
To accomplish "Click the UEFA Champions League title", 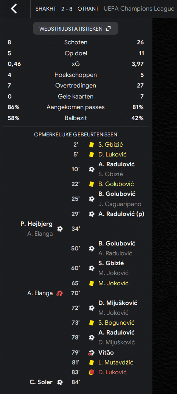I will point(139,9).
